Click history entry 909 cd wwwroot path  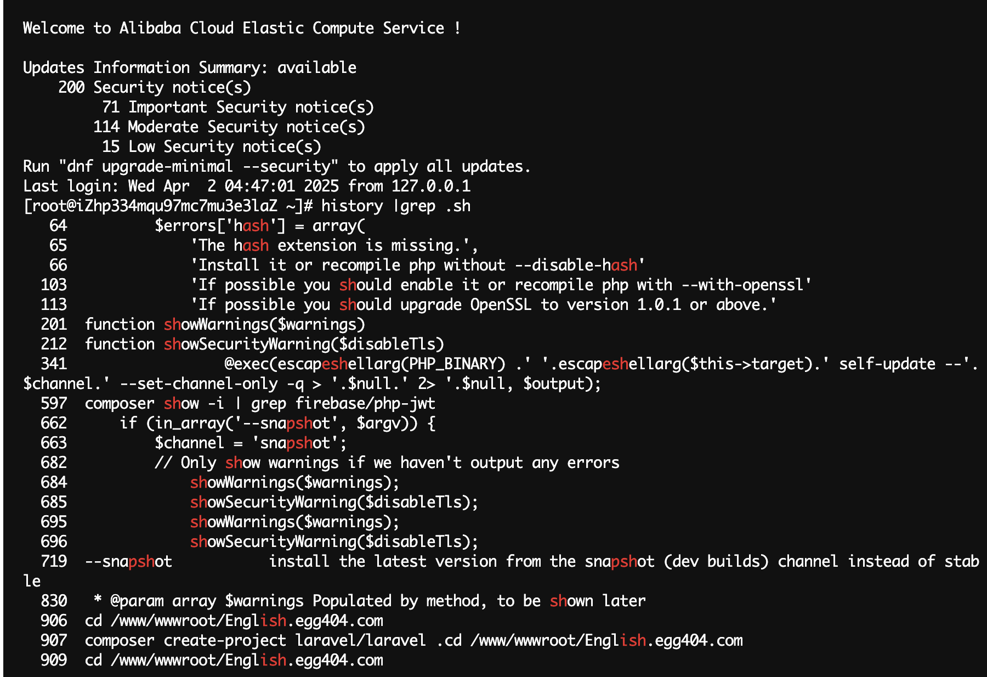[234, 660]
